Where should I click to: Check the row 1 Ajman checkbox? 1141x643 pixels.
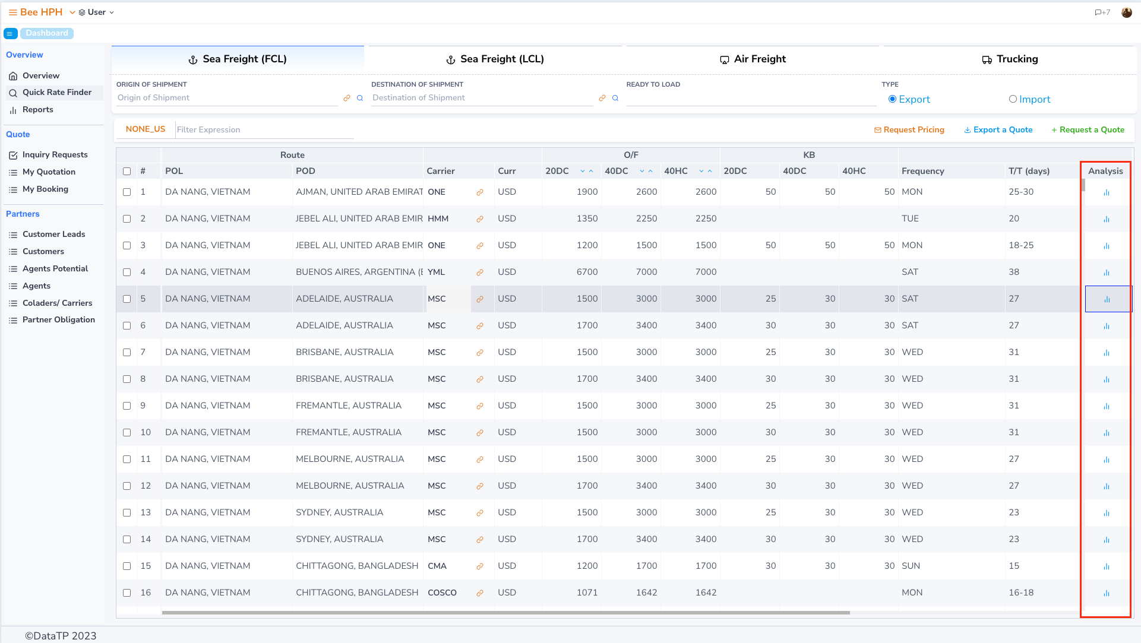[127, 192]
